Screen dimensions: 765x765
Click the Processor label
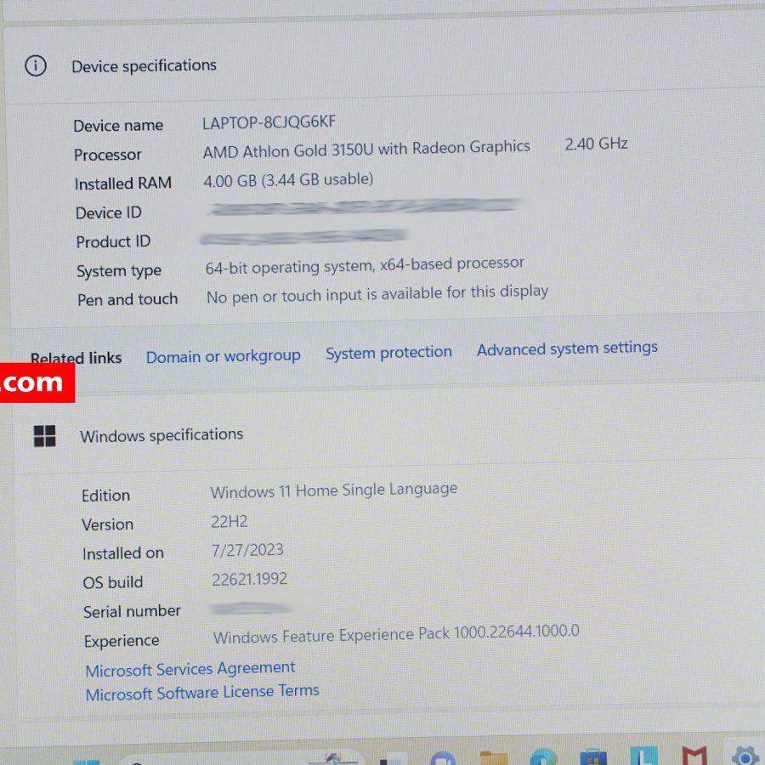[x=108, y=155]
